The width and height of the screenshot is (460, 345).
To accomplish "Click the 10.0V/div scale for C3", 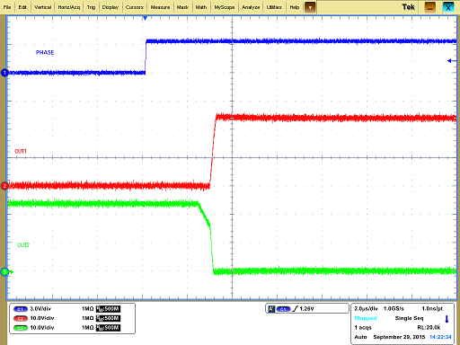I will click(x=42, y=328).
